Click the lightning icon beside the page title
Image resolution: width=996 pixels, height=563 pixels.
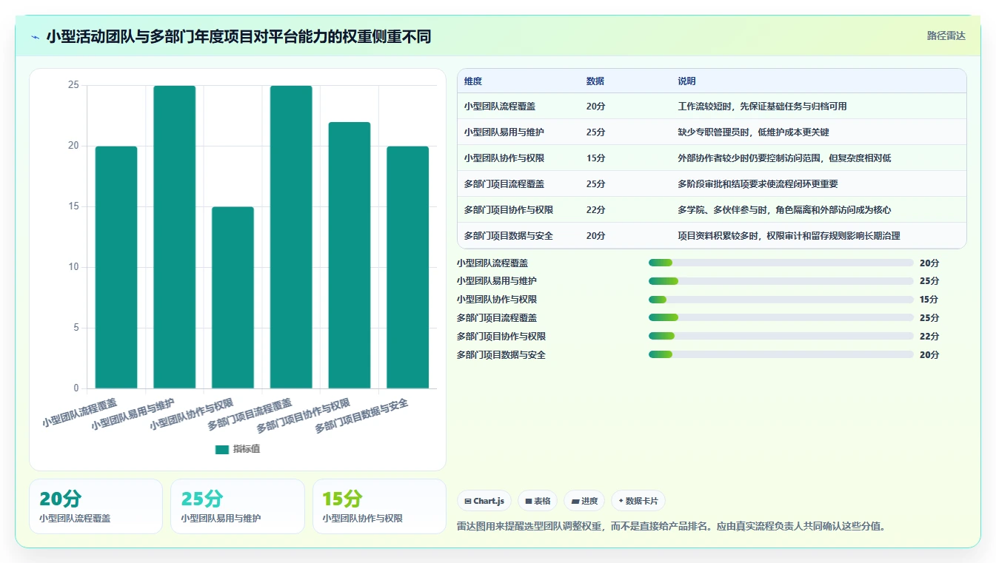click(x=36, y=37)
